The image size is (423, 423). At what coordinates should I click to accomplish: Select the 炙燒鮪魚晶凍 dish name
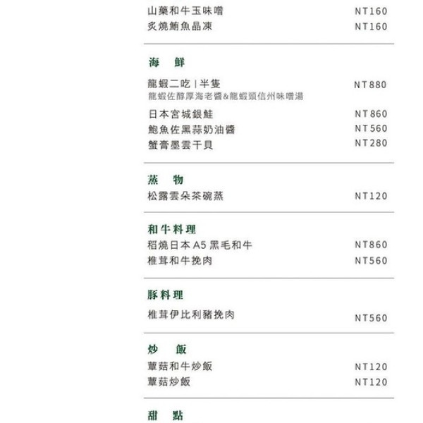pos(180,27)
